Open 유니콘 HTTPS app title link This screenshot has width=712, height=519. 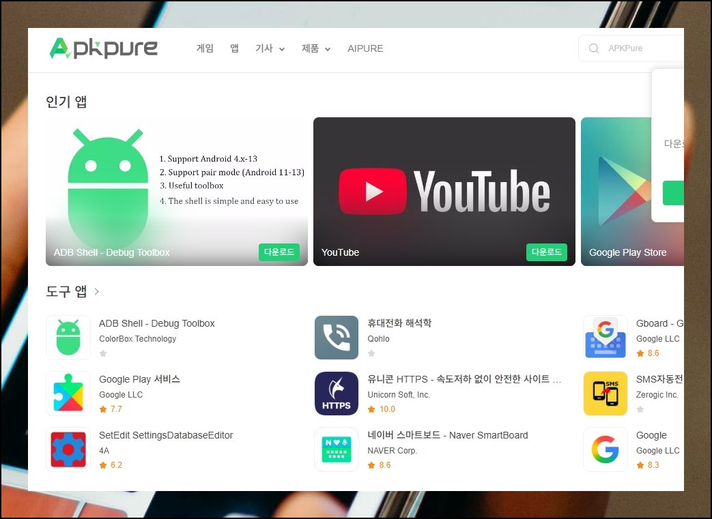point(464,379)
